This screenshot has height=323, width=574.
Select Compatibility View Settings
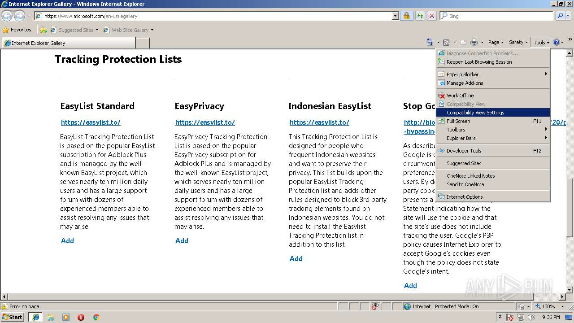[x=493, y=113]
